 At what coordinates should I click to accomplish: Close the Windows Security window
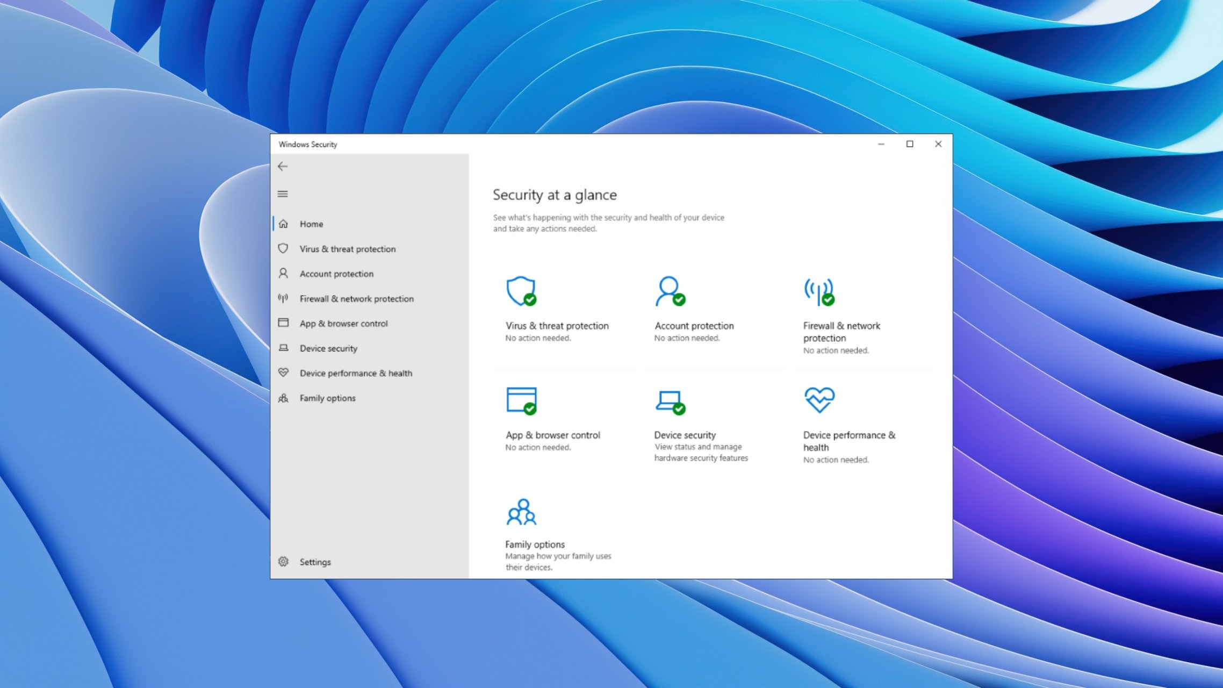click(x=938, y=144)
